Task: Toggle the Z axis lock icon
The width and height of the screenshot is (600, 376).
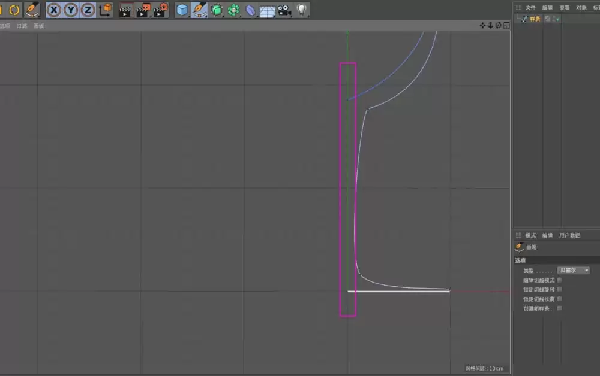Action: tap(87, 10)
